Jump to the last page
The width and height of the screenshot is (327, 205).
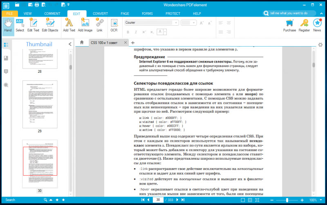point(183,200)
